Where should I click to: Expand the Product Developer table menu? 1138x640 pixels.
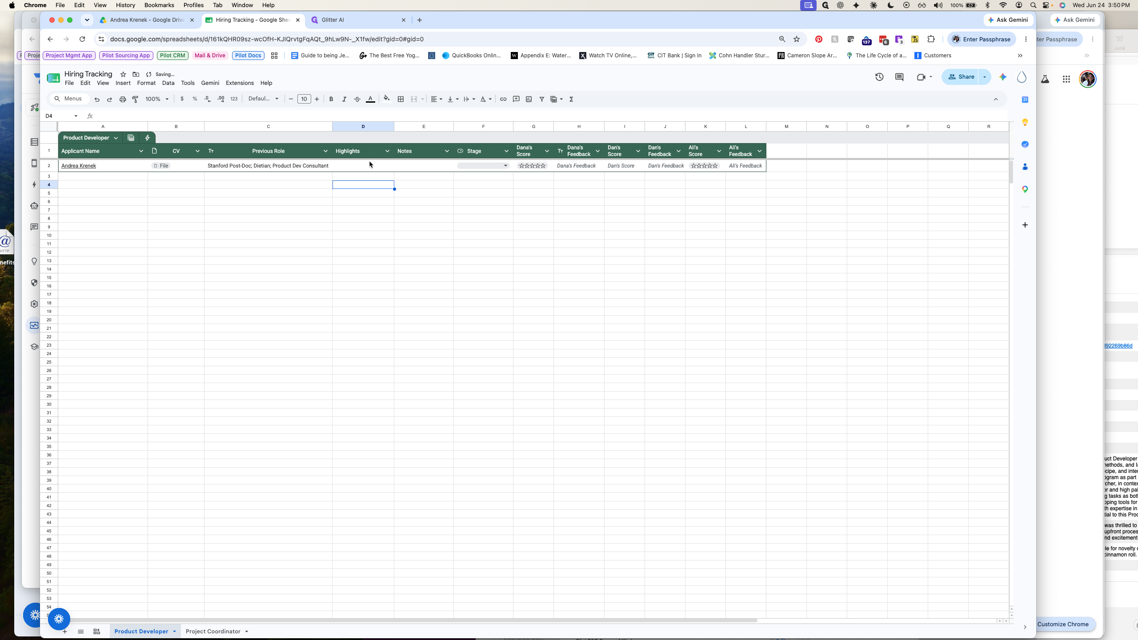(116, 138)
